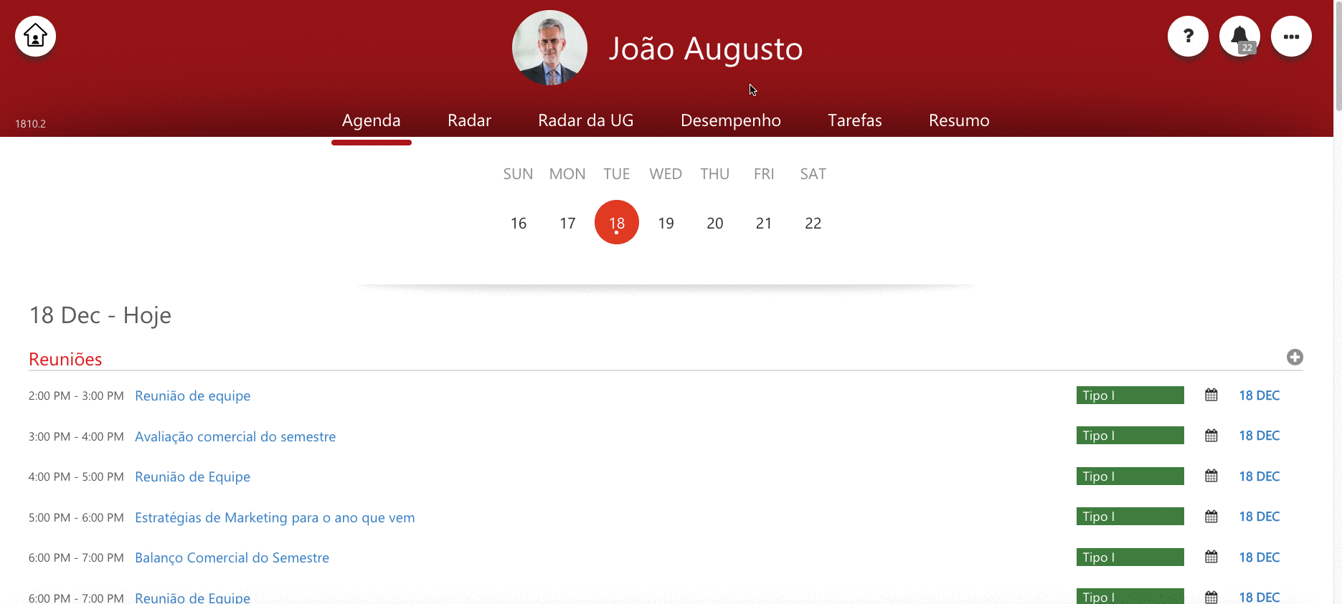
Task: Click the calendar icon for the 4:00 PM meeting
Action: coord(1211,476)
